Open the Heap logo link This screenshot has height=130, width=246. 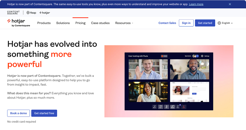(31, 13)
